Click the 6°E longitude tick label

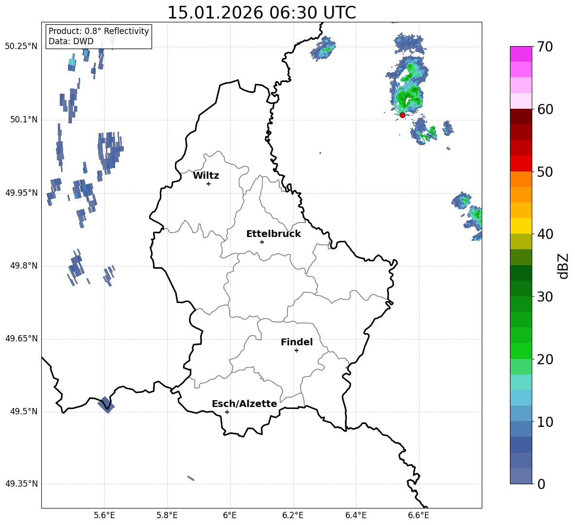pyautogui.click(x=230, y=515)
